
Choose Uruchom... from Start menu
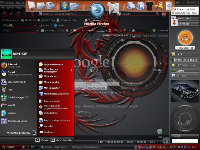pyautogui.click(x=49, y=132)
